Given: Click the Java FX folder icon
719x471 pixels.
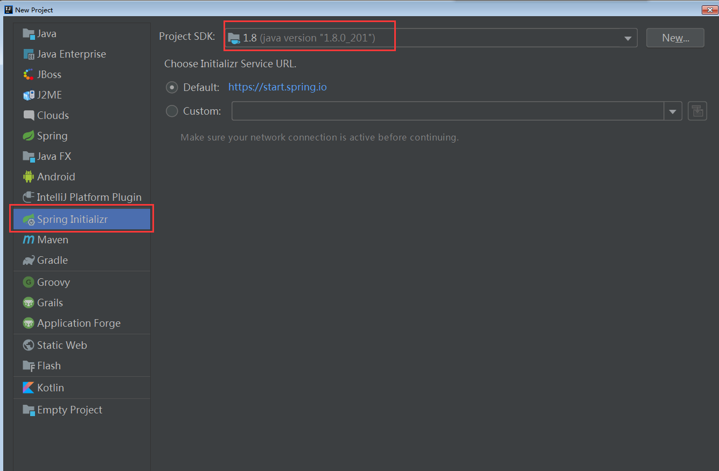Looking at the screenshot, I should pos(29,156).
